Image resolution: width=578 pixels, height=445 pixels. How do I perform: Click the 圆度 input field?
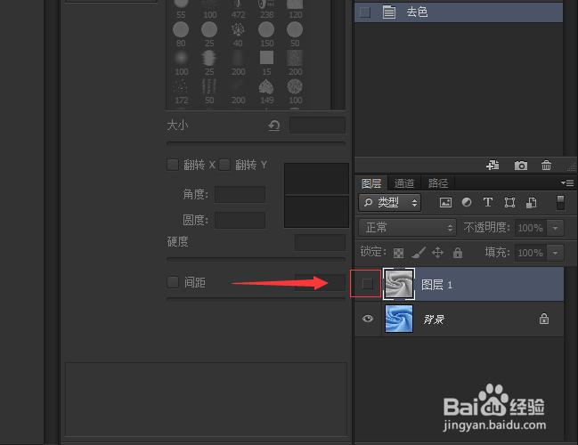240,221
